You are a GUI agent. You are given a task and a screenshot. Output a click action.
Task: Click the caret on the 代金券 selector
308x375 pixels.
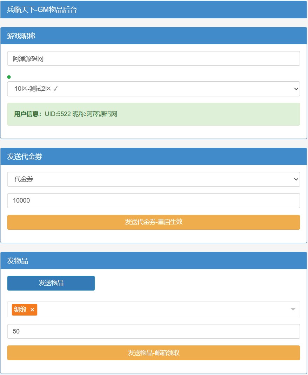(296, 179)
